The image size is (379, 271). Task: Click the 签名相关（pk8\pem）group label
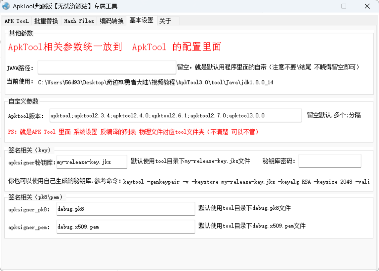point(35,197)
